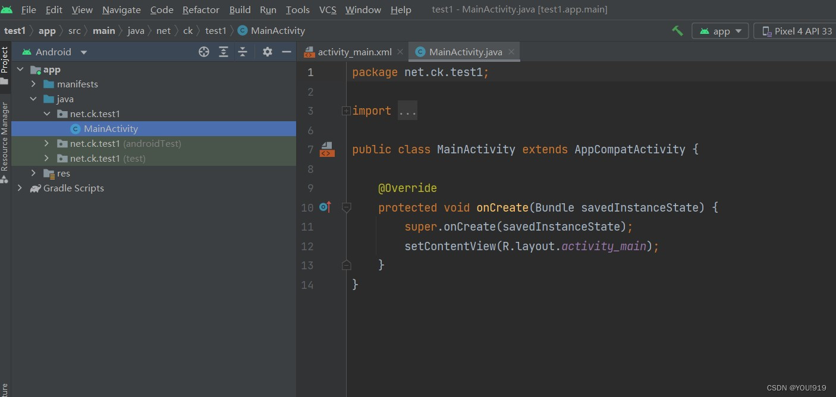Open the File menu
Image resolution: width=836 pixels, height=397 pixels.
click(29, 10)
